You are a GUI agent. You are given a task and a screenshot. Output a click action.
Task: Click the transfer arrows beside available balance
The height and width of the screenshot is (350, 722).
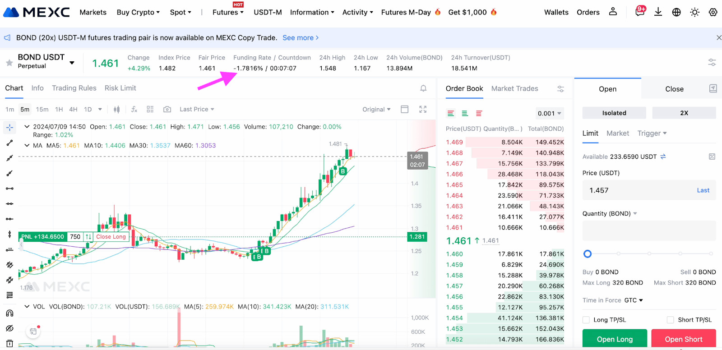[x=663, y=157]
